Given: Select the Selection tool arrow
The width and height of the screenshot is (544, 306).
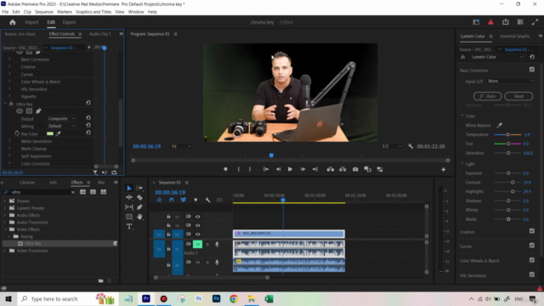Looking at the screenshot, I should 129,188.
